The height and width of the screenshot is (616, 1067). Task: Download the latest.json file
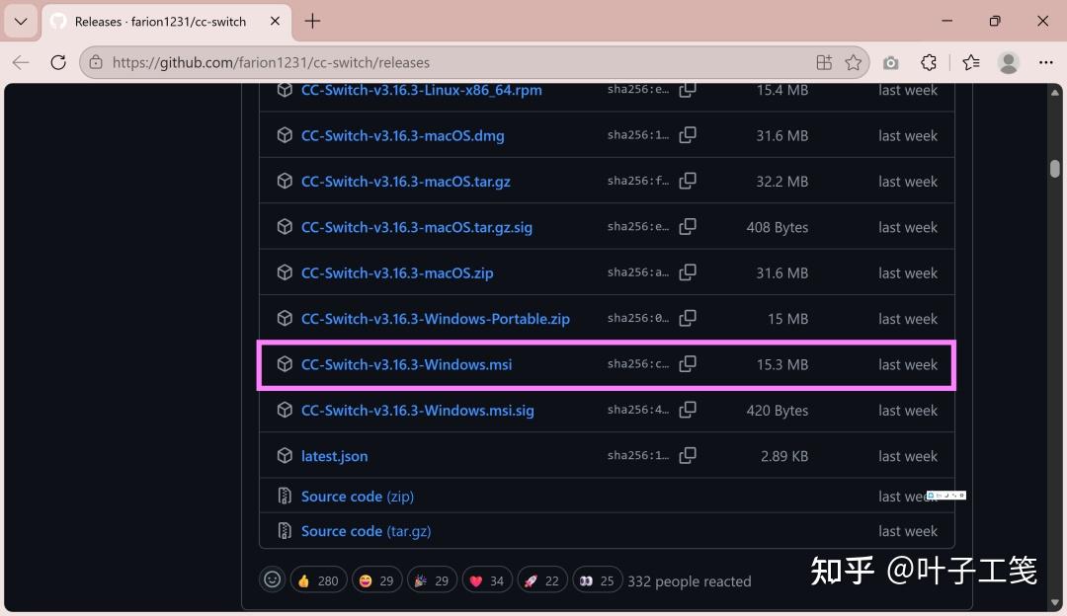point(334,455)
